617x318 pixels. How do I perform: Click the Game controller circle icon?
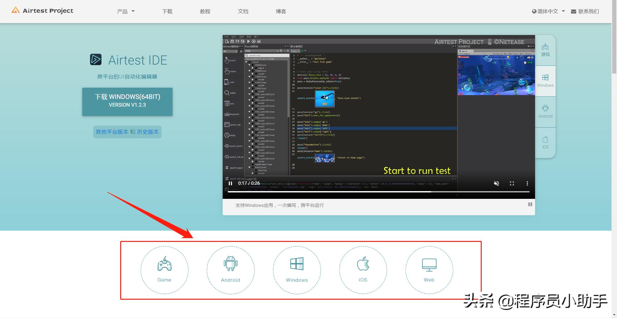point(164,270)
